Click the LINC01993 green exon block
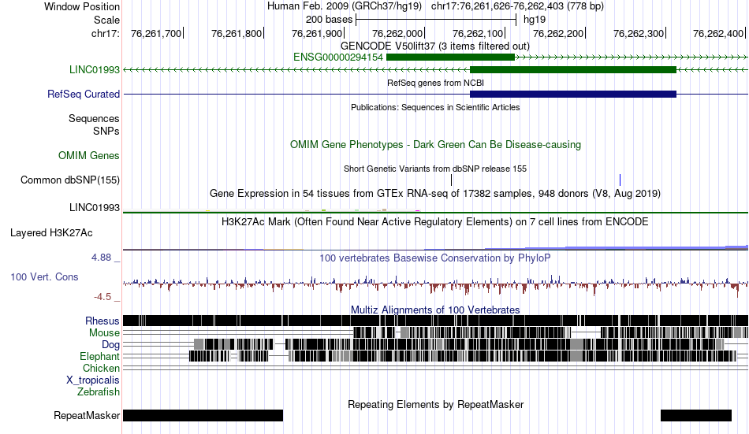The image size is (749, 434). 573,69
